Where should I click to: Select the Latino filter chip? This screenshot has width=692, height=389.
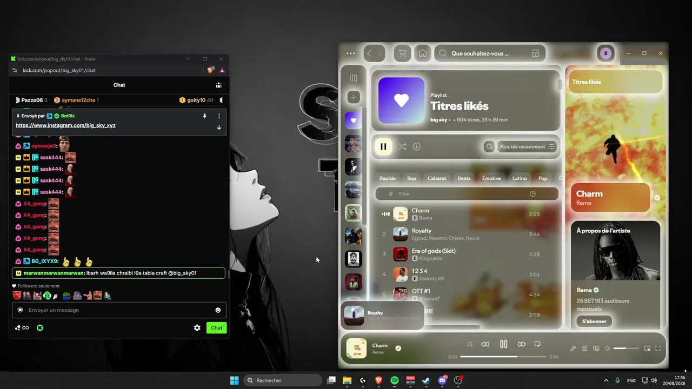(520, 178)
